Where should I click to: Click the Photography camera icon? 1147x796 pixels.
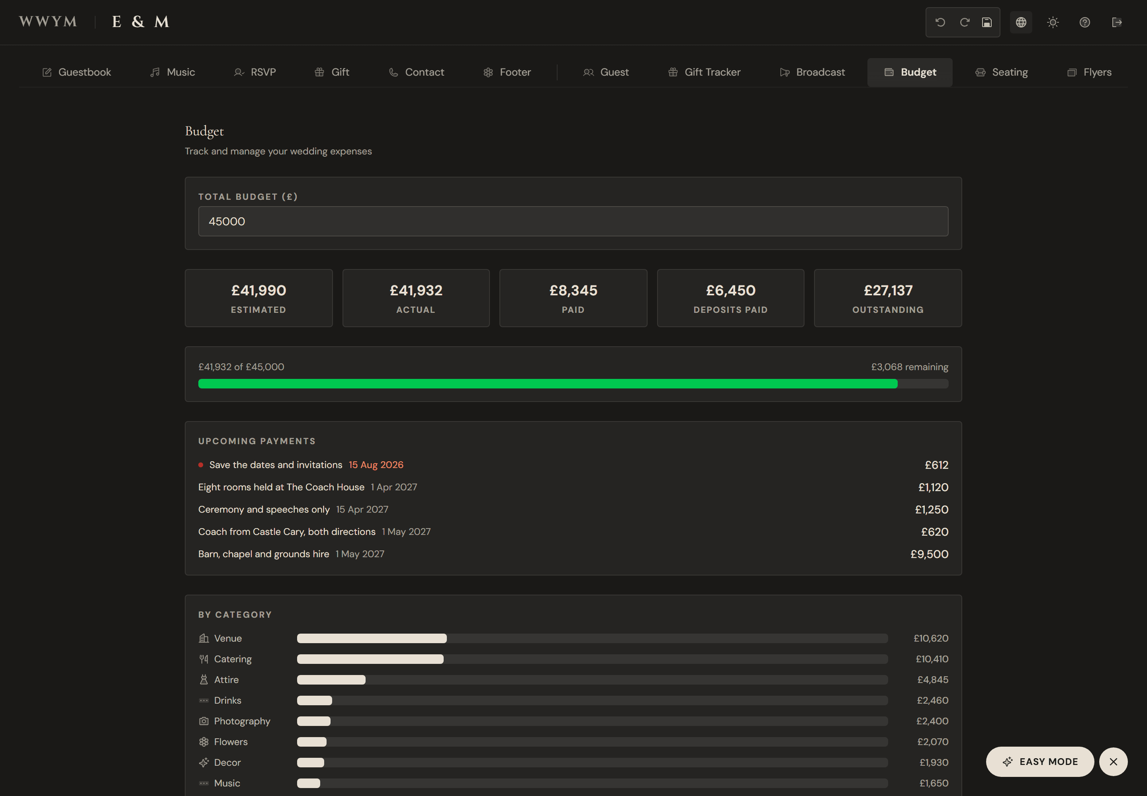(204, 721)
